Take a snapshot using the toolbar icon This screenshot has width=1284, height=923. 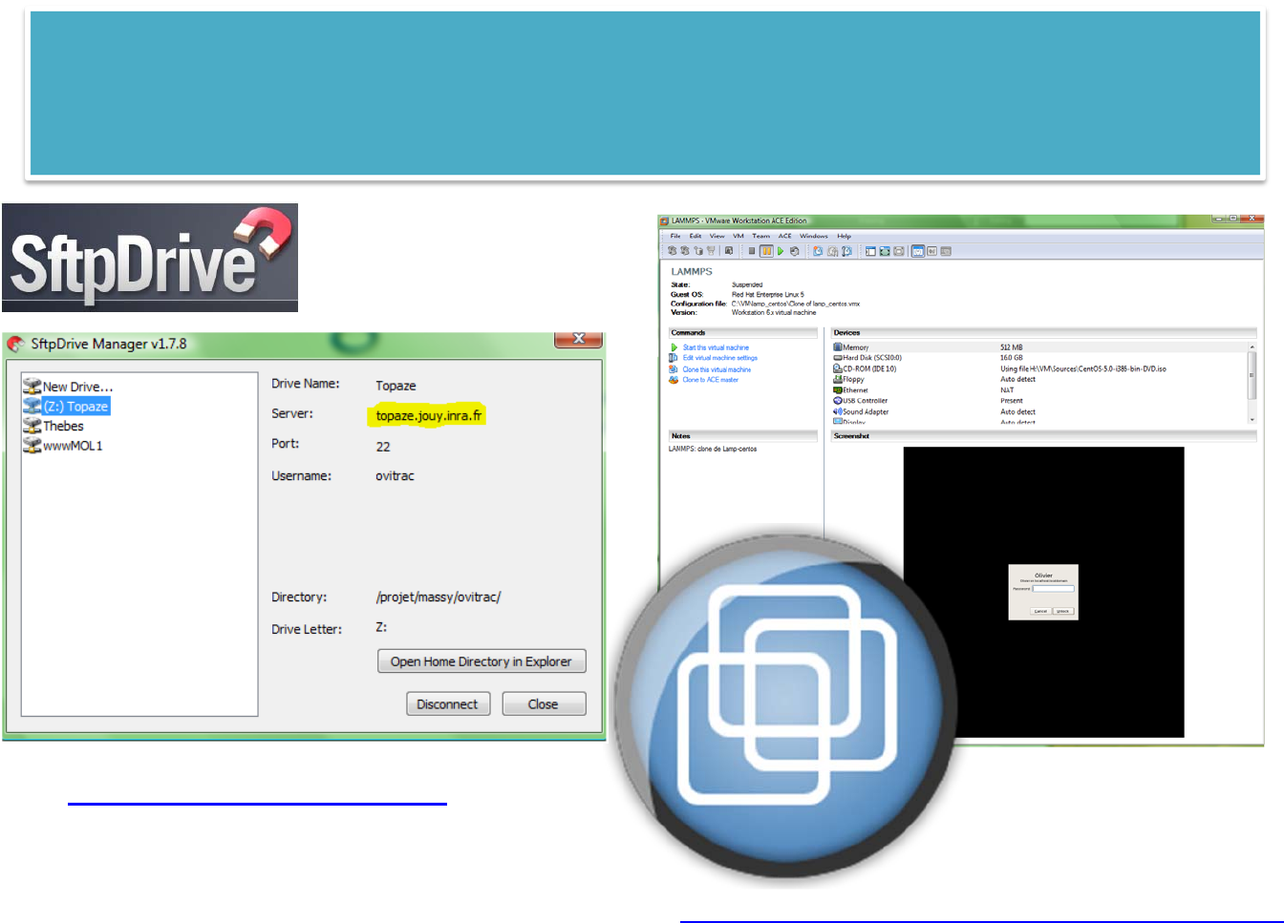tap(818, 251)
